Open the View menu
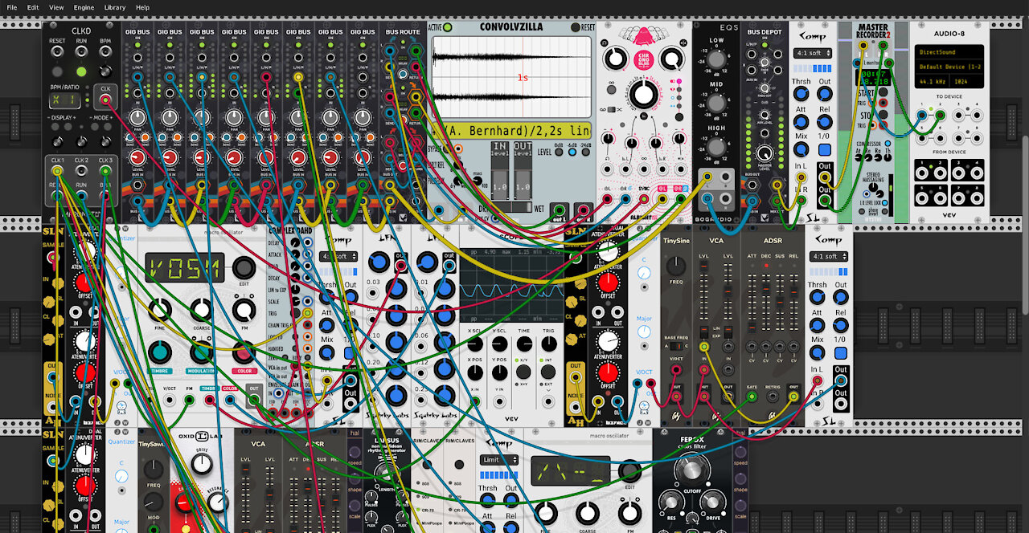The width and height of the screenshot is (1029, 533). 56,7
